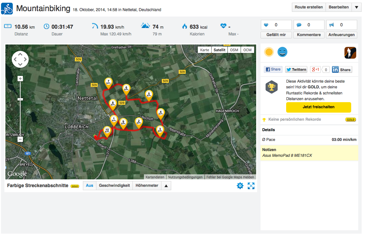Set colored sections to Aus
Viewport: 365px width, 235px height.
(90, 186)
